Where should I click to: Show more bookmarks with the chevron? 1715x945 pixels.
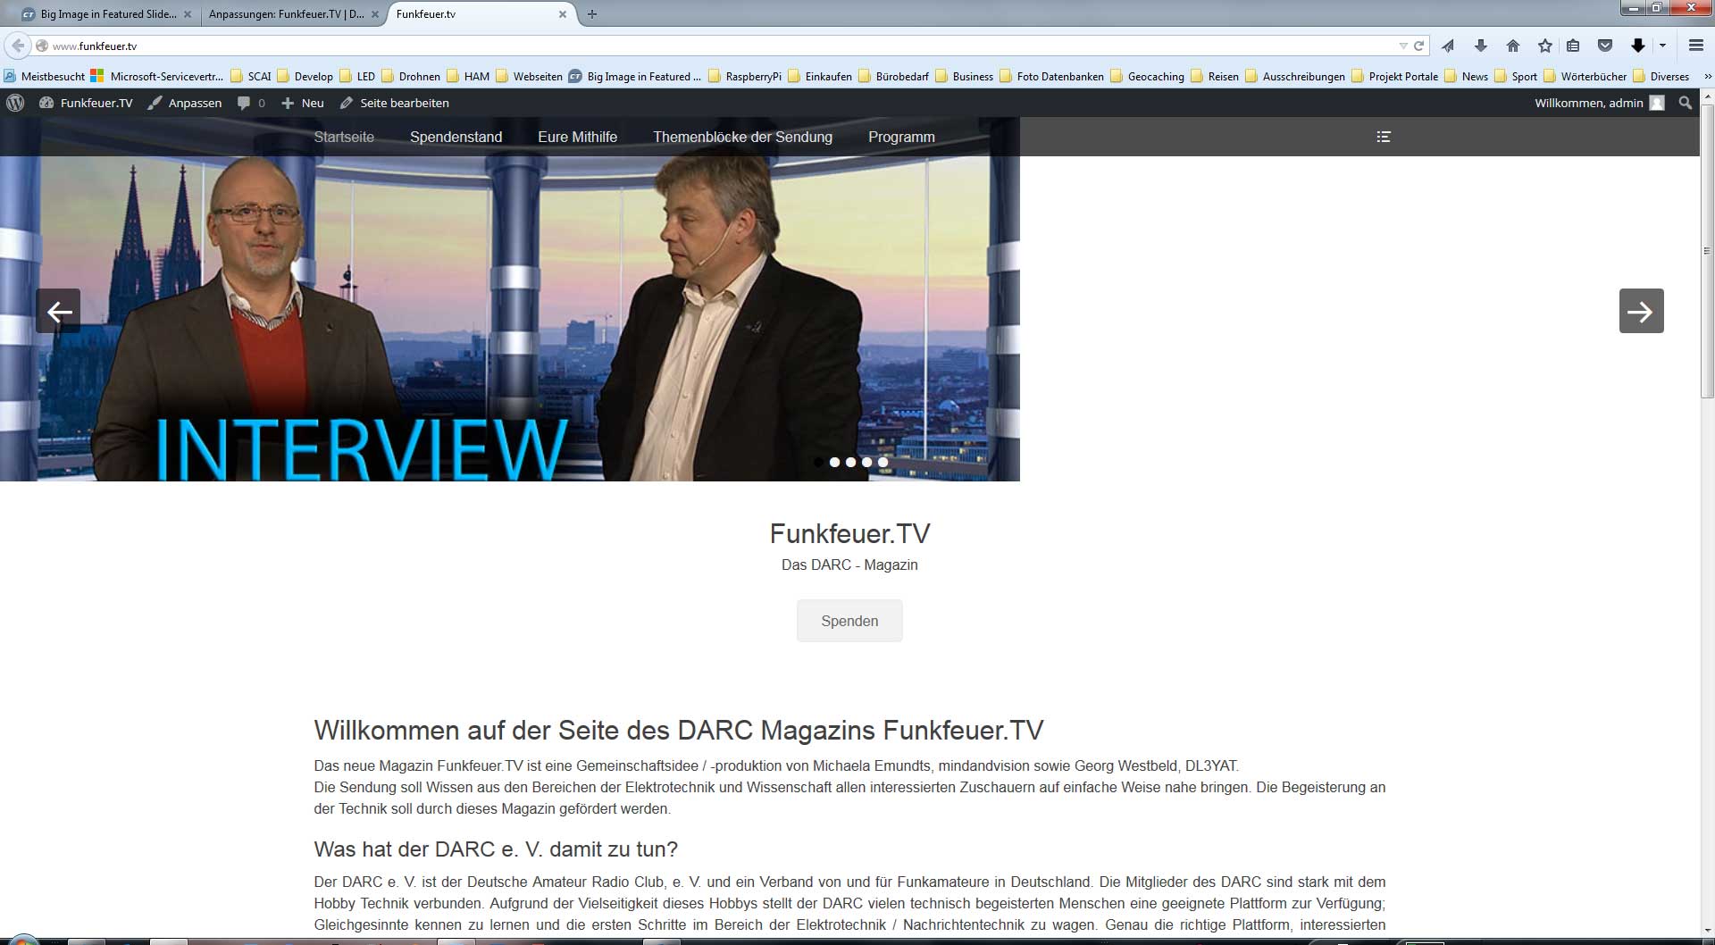(1707, 77)
